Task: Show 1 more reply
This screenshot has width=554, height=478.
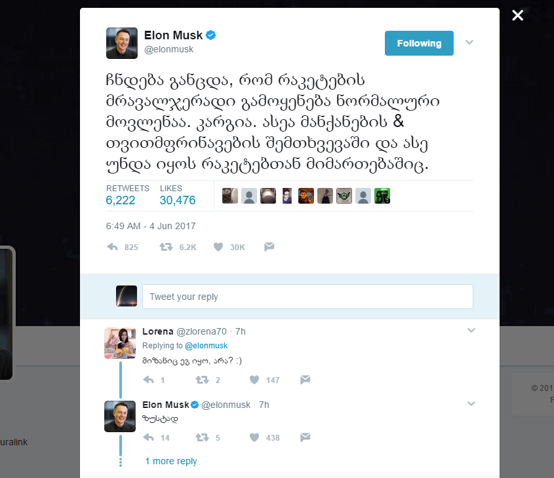Action: coord(171,461)
